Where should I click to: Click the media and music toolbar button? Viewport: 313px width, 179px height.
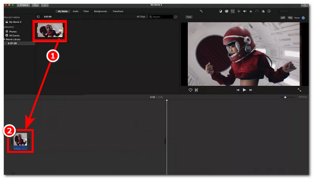click(36, 5)
